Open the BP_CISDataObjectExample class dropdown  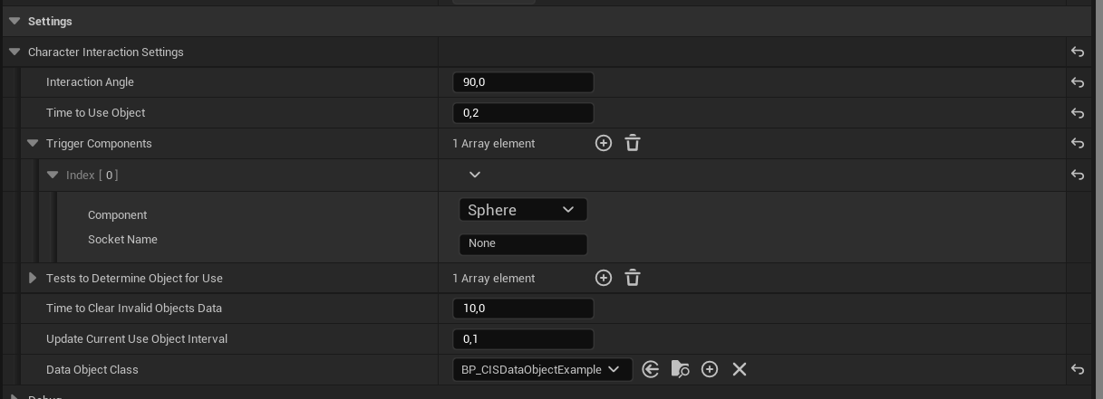click(541, 369)
